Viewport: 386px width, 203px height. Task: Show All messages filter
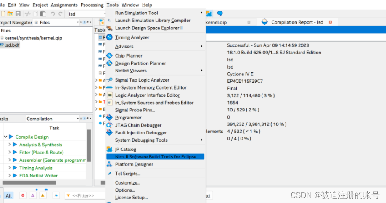coord(8,195)
